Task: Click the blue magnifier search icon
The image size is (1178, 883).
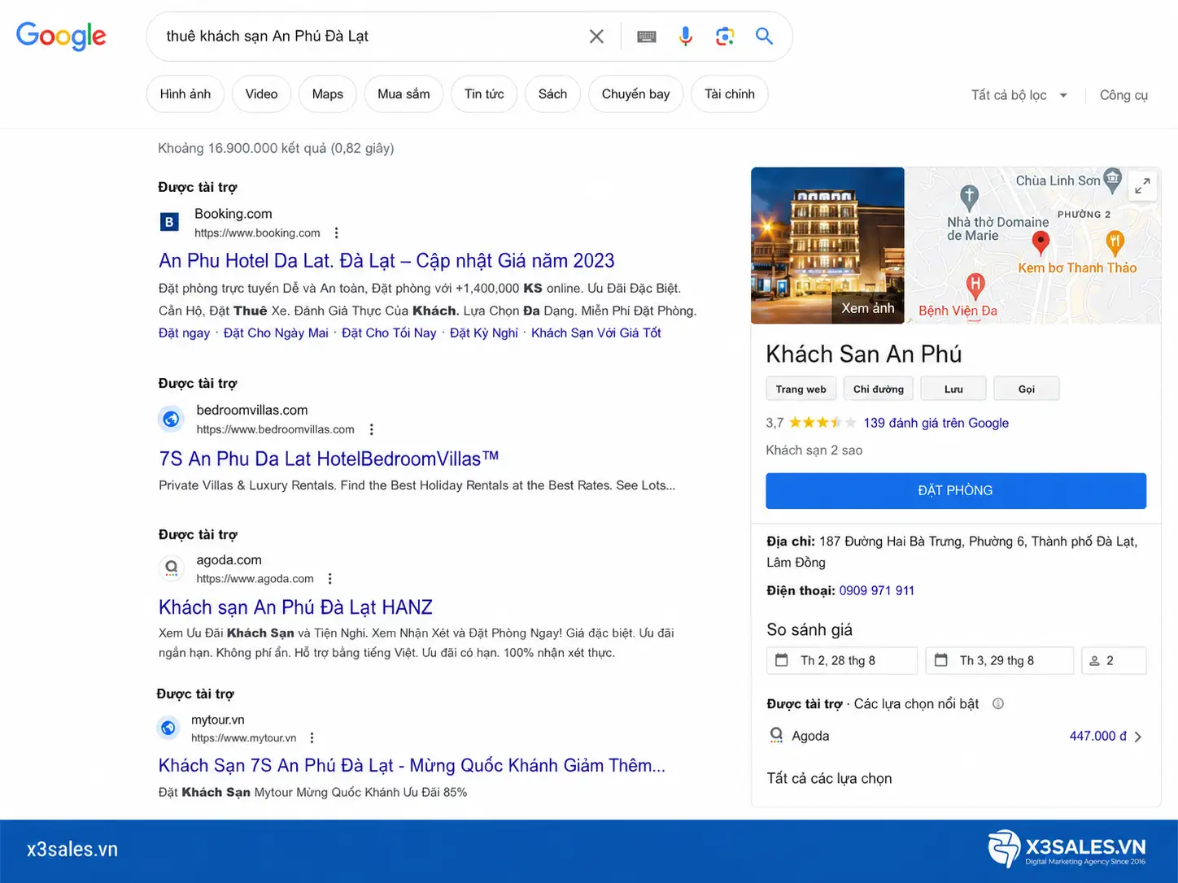Action: 764,36
